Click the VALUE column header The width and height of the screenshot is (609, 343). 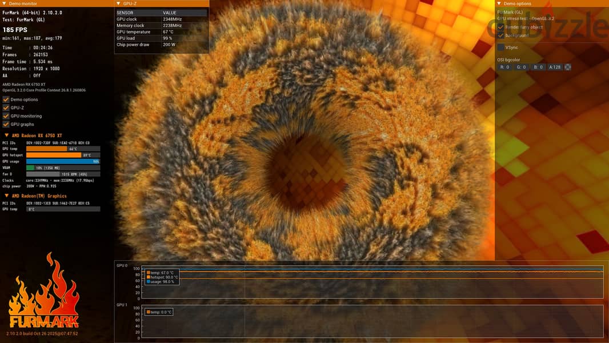tap(169, 13)
